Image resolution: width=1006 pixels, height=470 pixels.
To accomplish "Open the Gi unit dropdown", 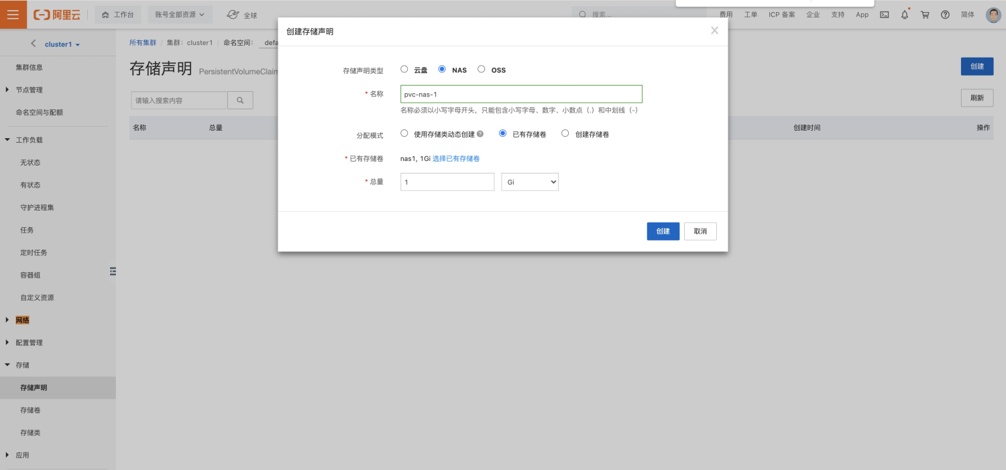I will 530,182.
